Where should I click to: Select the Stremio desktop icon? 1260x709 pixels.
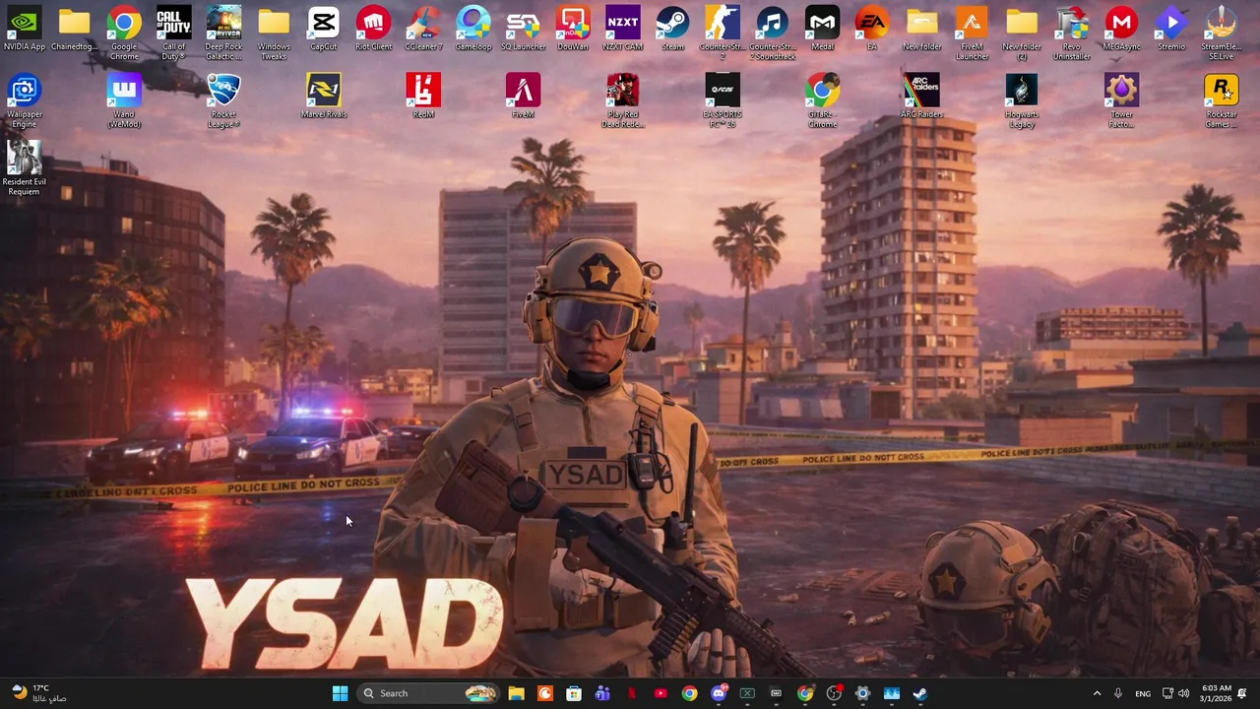pyautogui.click(x=1171, y=29)
